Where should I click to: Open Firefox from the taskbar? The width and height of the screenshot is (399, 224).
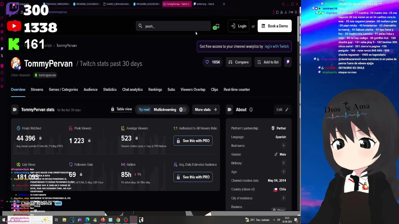coord(103,220)
